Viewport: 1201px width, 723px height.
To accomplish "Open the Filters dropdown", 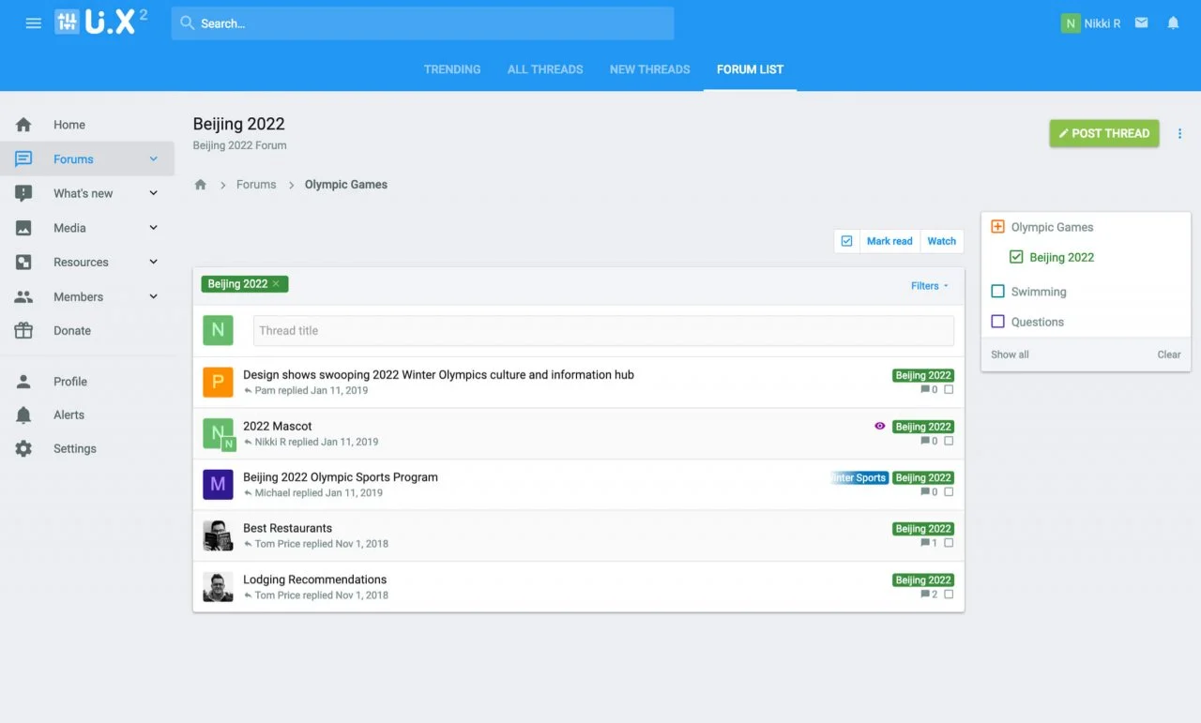I will coord(929,286).
